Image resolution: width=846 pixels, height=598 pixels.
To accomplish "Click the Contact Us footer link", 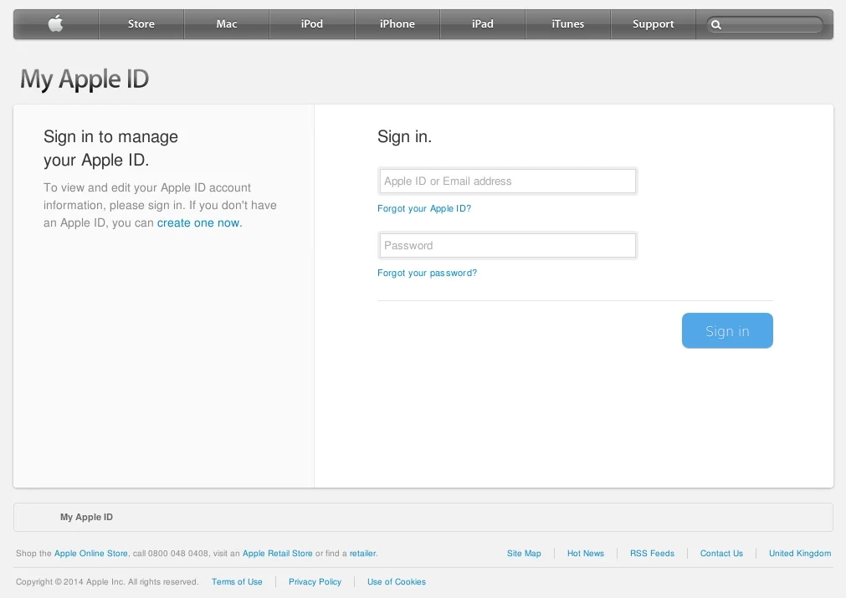I will coord(721,553).
